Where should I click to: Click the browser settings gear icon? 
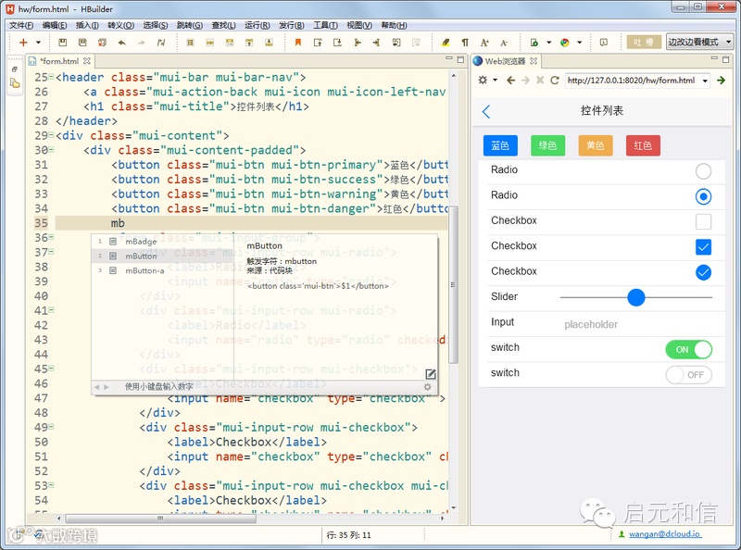point(483,81)
